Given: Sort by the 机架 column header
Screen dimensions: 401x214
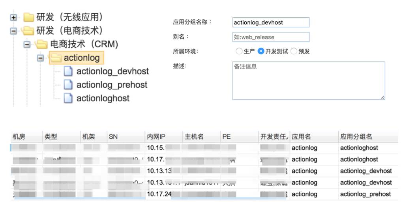Looking at the screenshot, I should 94,137.
